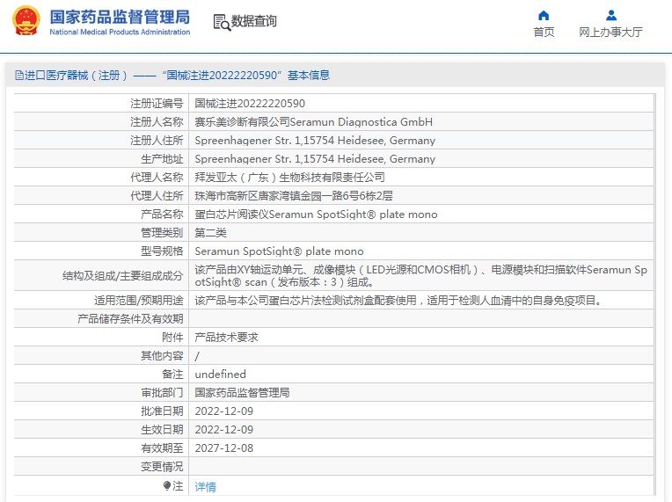Select the 型号规格 value Seramun SpotSight plate mono
This screenshot has width=672, height=502.
[x=279, y=251]
